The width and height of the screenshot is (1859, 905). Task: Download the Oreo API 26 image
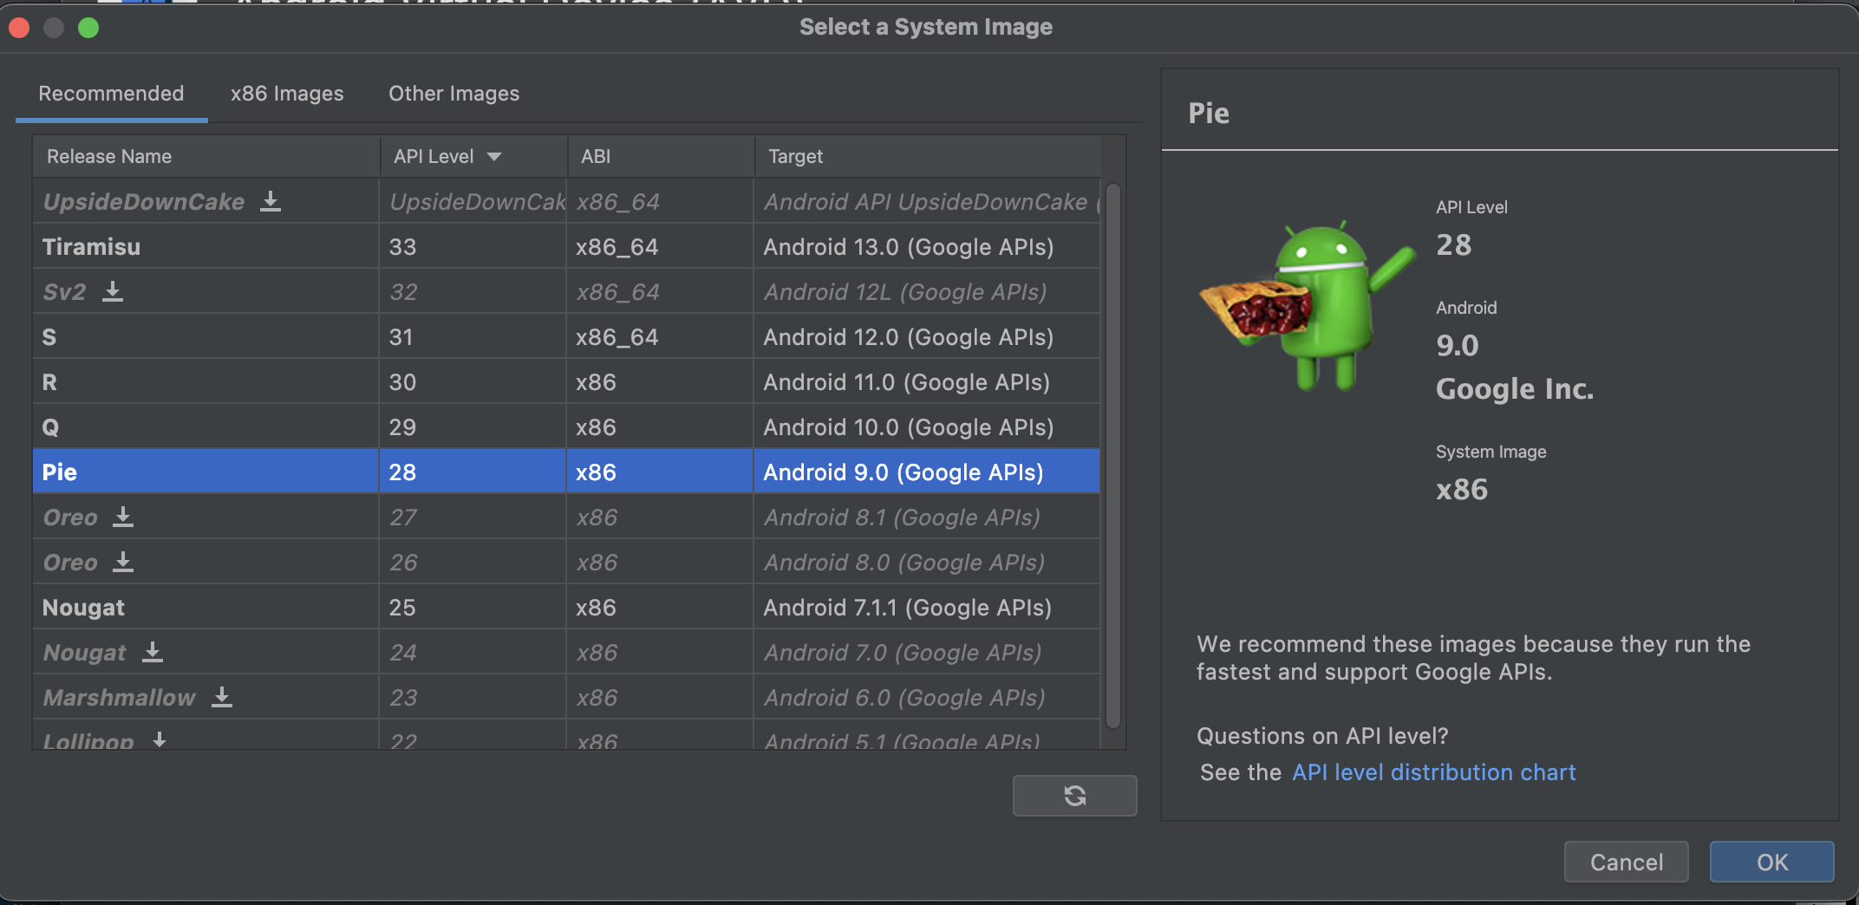(x=123, y=562)
